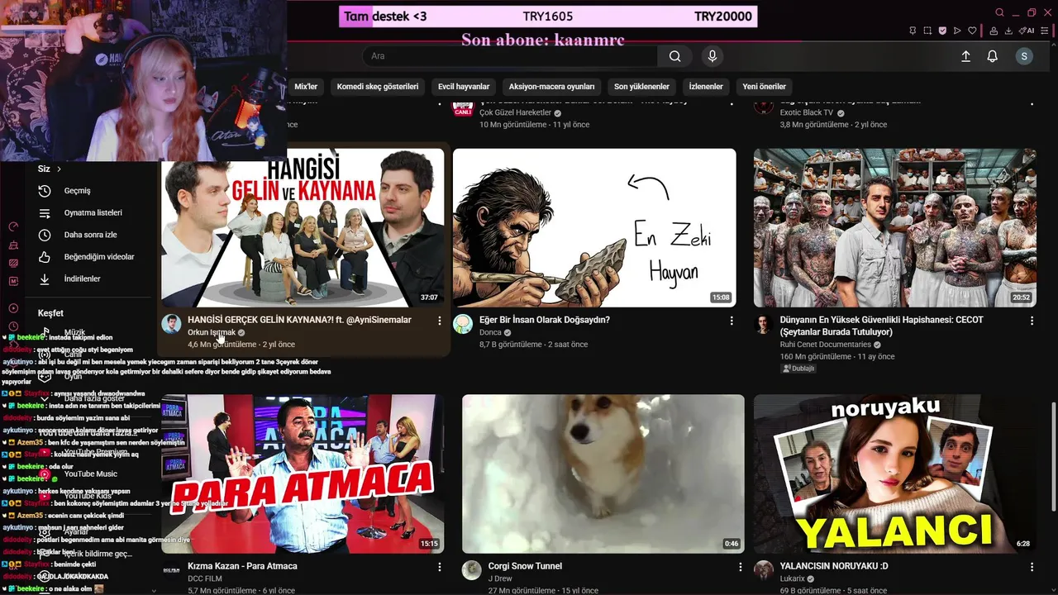Screen dimensions: 1058x595
Task: Open the browser downloads icon
Action: [x=1009, y=31]
